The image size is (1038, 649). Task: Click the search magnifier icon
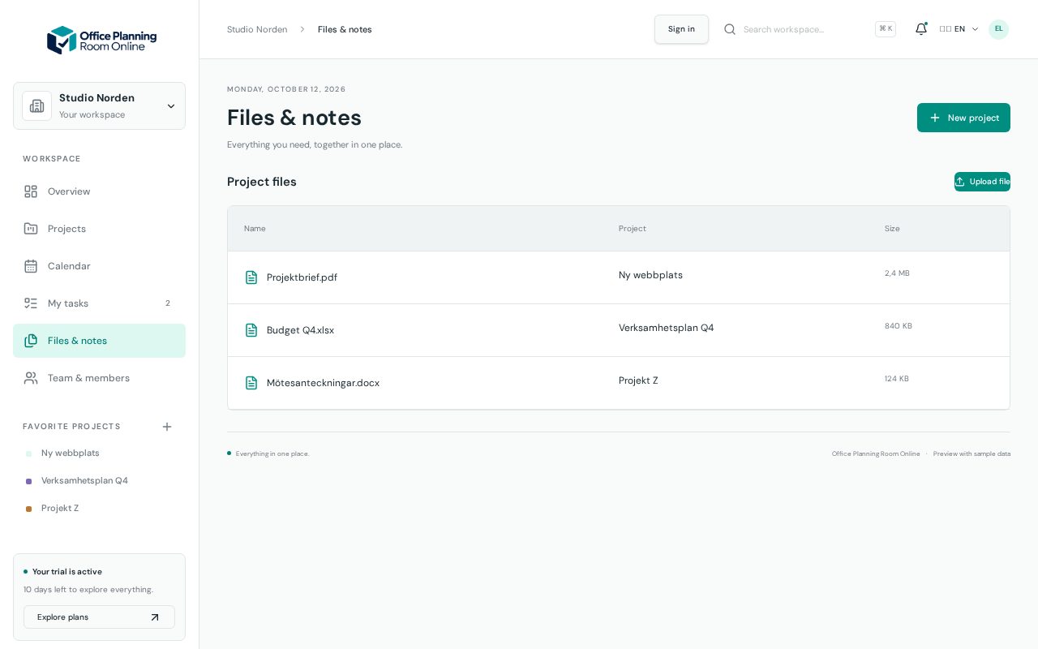pos(730,29)
